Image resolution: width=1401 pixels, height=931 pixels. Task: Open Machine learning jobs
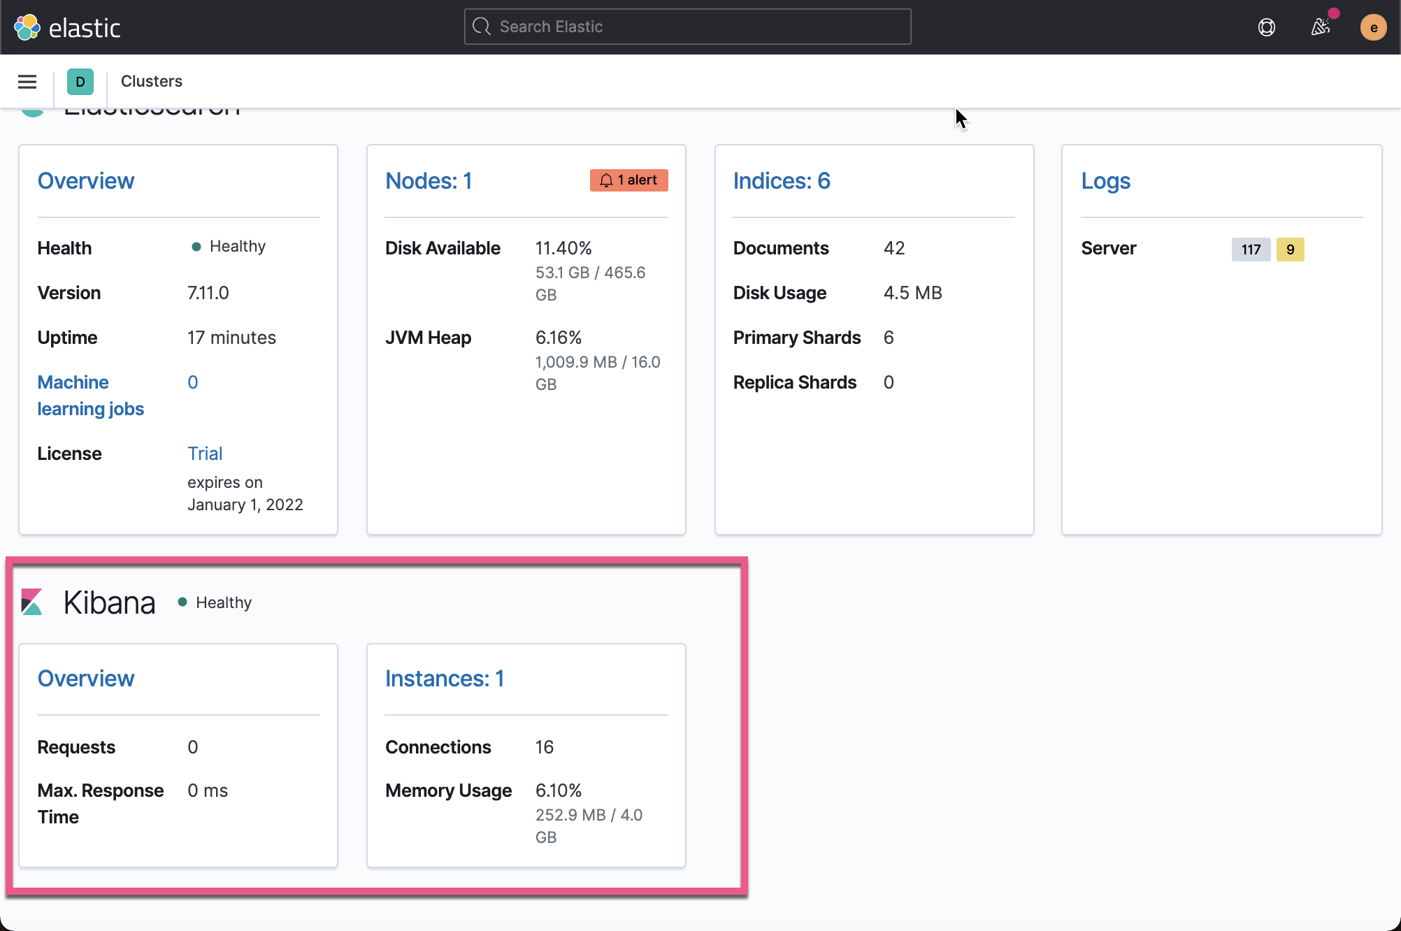coord(90,395)
